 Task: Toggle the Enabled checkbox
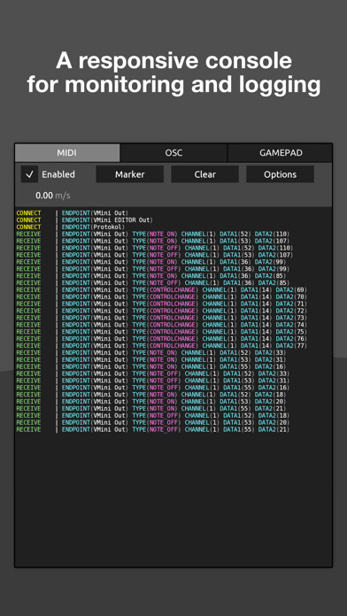[29, 174]
